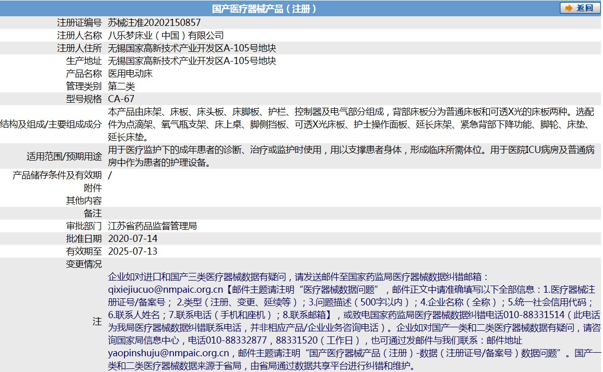Click the 注册证编号 label
This screenshot has height=372, width=603.
pos(79,23)
